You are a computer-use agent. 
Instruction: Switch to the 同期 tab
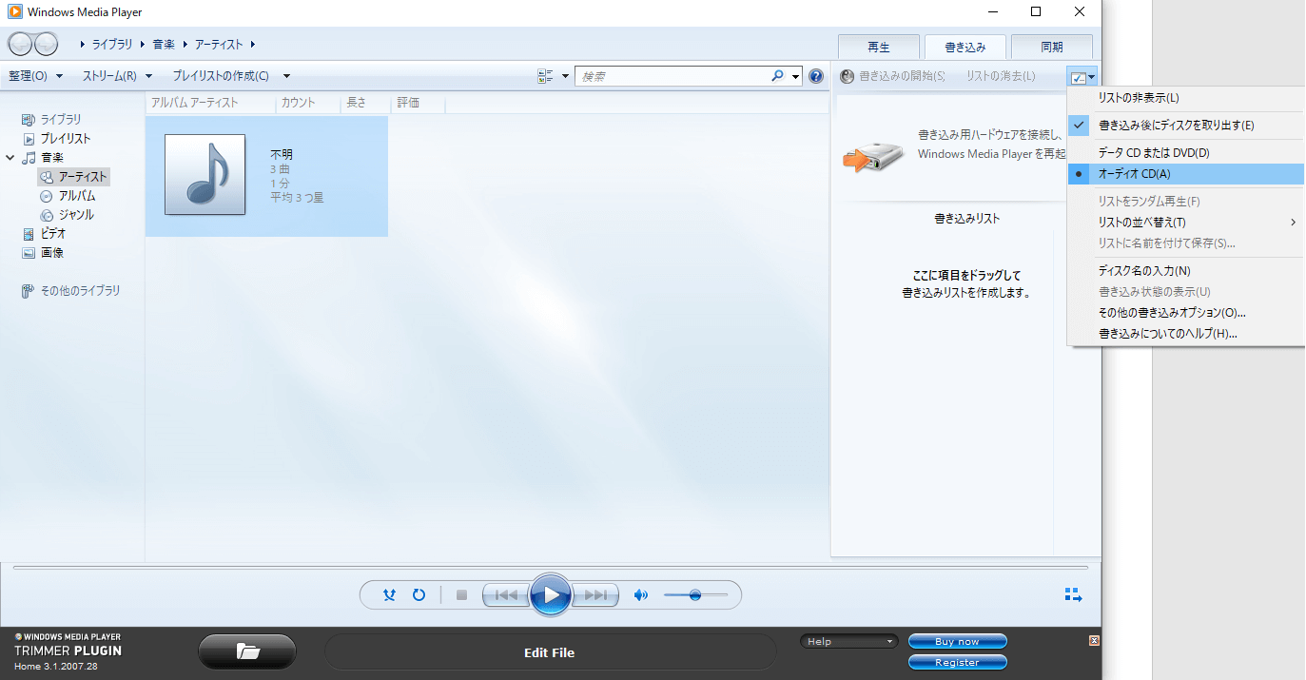point(1052,47)
